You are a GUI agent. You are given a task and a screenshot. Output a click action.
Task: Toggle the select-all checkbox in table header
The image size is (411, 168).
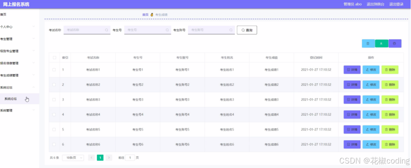tap(54, 58)
